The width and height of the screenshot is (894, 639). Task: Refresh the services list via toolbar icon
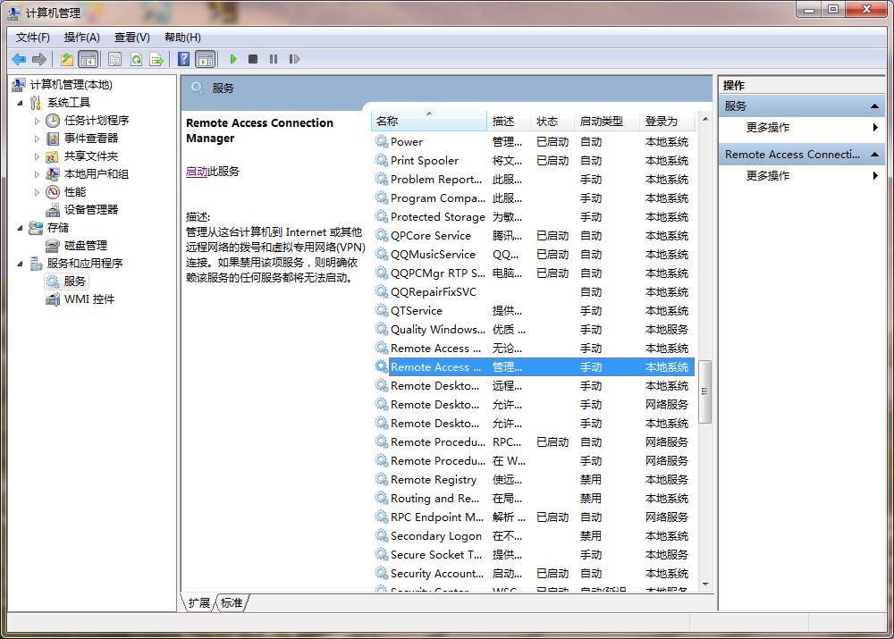[x=136, y=59]
